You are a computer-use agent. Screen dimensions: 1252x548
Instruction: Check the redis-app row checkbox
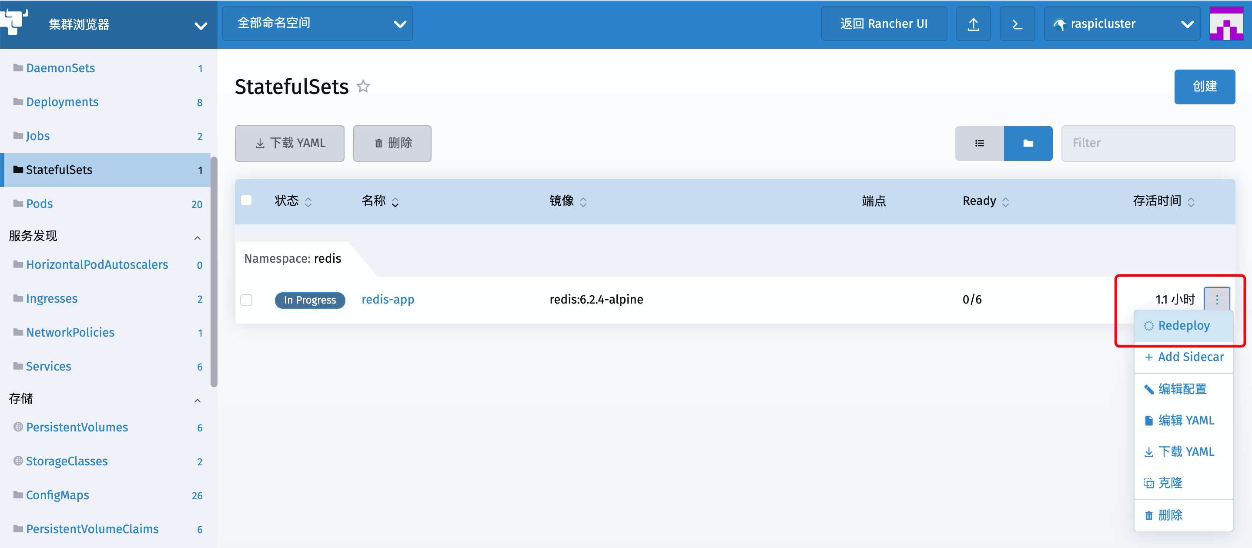tap(246, 300)
